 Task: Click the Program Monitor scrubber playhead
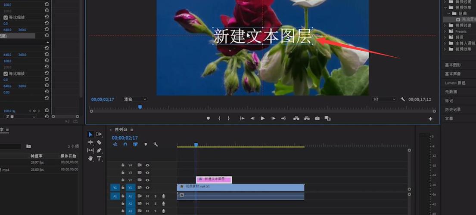[140, 107]
